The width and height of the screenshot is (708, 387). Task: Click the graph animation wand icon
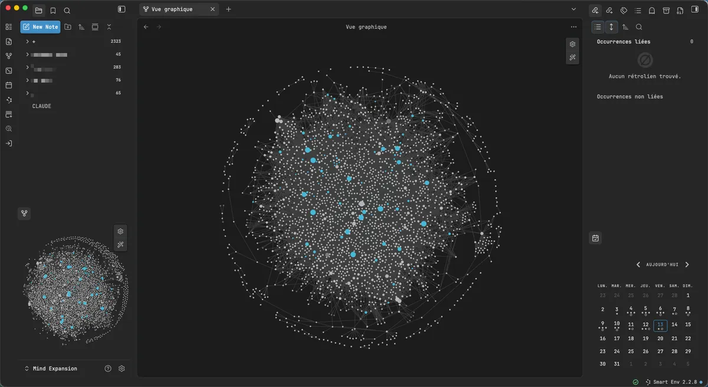click(x=572, y=58)
